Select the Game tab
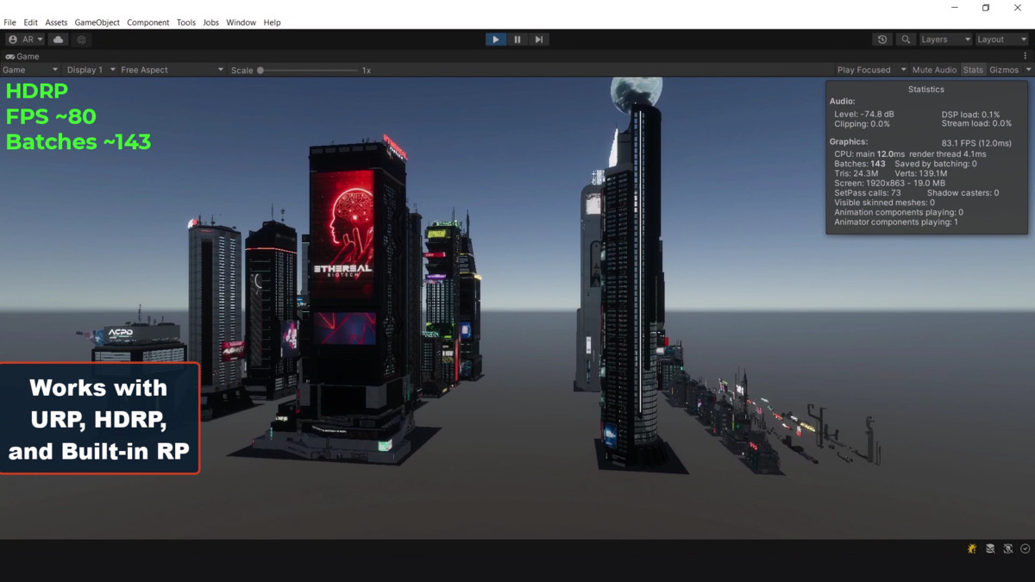This screenshot has width=1035, height=582. [22, 56]
